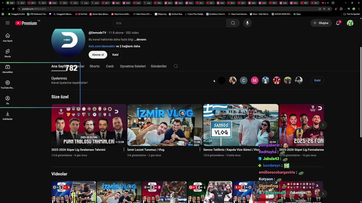362x203 pixels.
Task: Open Oluştur create menu
Action: click(321, 23)
